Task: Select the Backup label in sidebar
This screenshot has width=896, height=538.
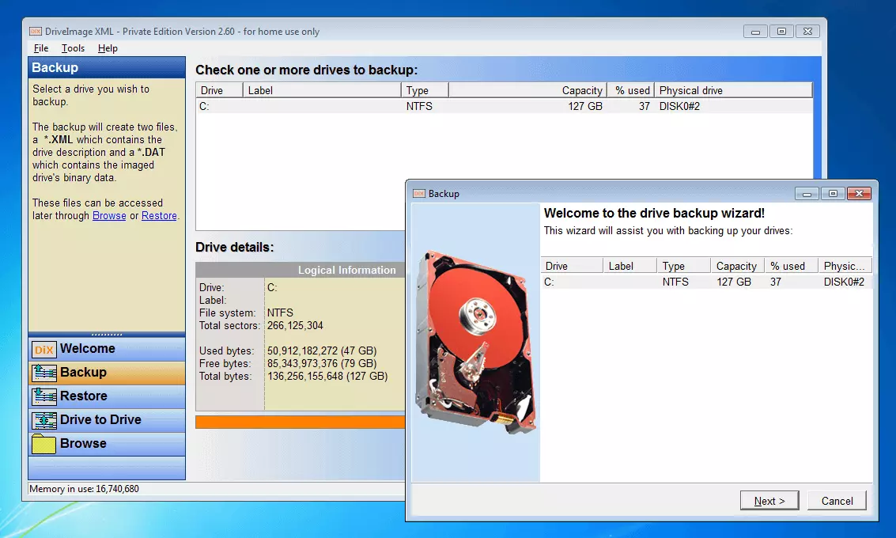Action: (x=83, y=372)
